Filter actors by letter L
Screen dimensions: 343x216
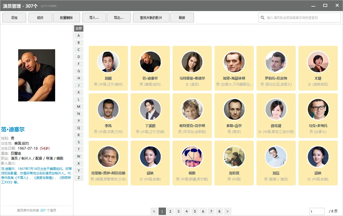coord(79,100)
